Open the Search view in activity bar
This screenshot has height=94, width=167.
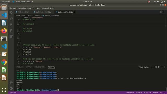click(x=11, y=19)
